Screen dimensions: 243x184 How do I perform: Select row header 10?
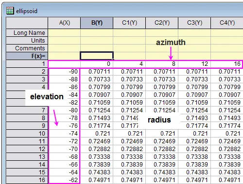point(27,134)
